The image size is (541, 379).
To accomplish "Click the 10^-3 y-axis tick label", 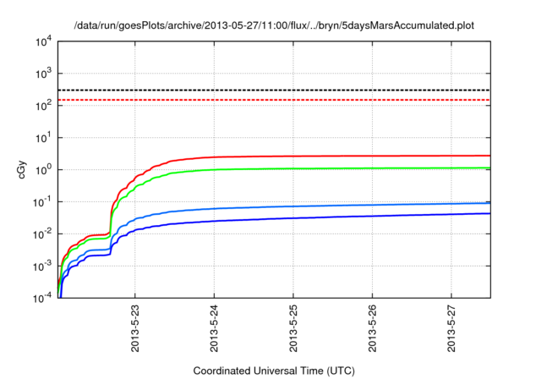I will click(x=41, y=266).
